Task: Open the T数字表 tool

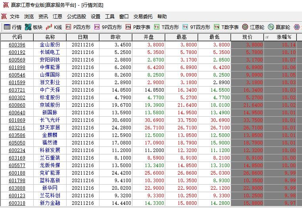Action: (226, 27)
